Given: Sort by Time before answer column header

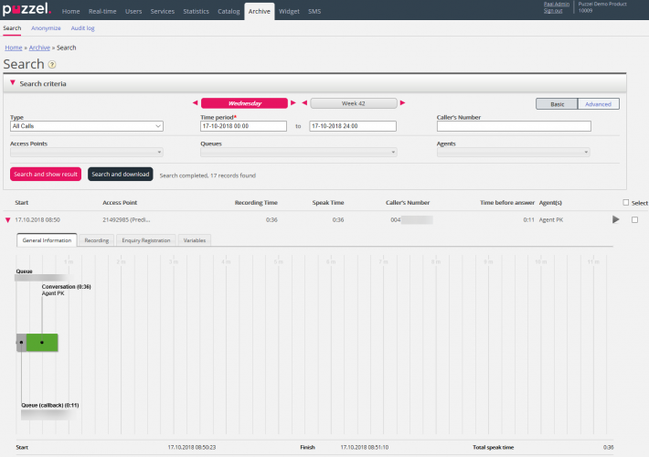Looking at the screenshot, I should tap(507, 202).
